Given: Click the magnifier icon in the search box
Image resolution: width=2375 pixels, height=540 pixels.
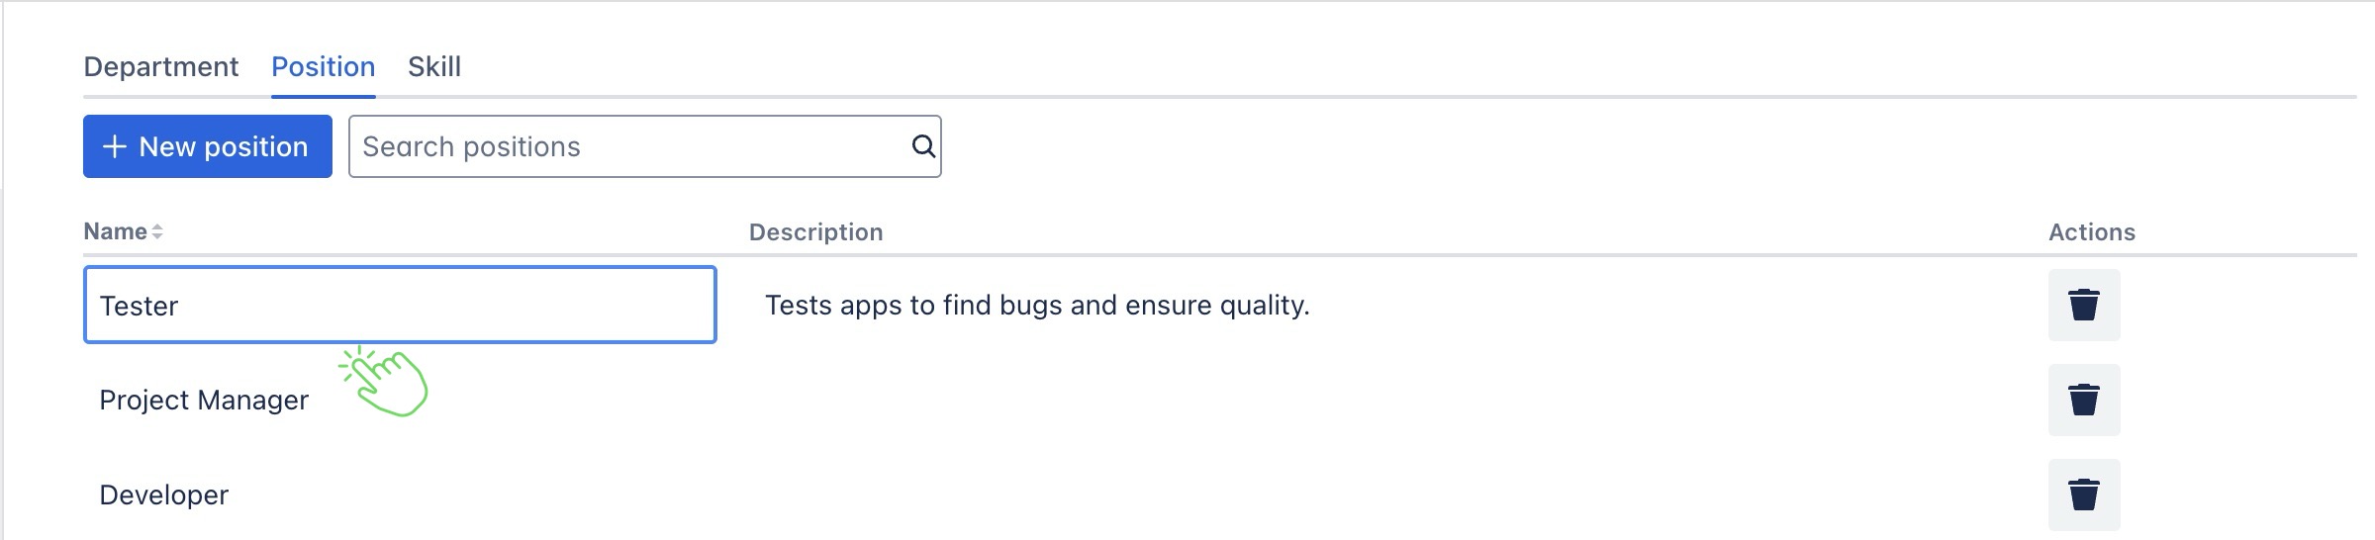Looking at the screenshot, I should pos(922,146).
